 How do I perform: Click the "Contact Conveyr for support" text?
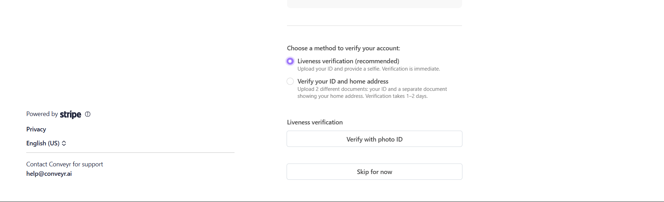click(x=64, y=164)
